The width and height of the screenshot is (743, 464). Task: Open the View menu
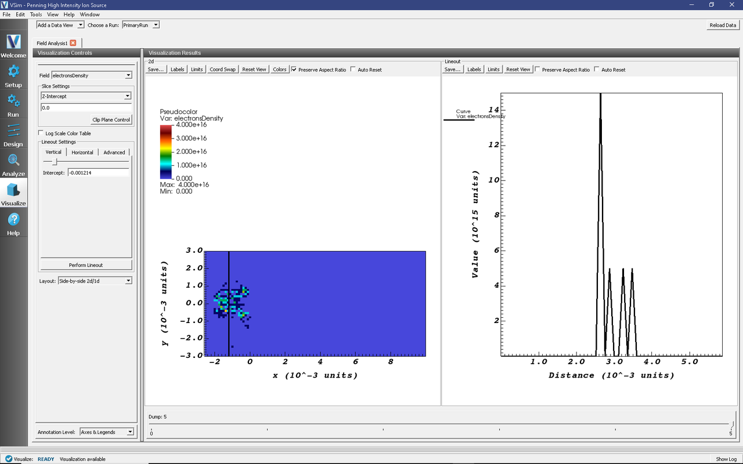point(53,14)
